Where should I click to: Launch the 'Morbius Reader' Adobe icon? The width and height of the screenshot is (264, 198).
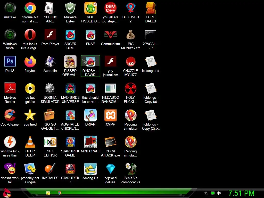point(10,88)
